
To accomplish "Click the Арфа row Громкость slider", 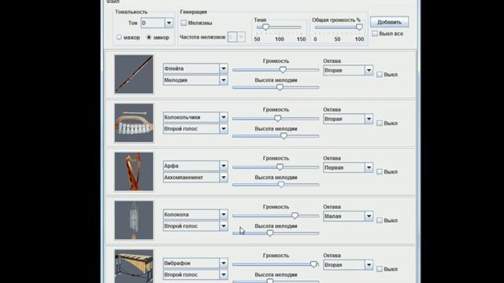I will click(276, 167).
